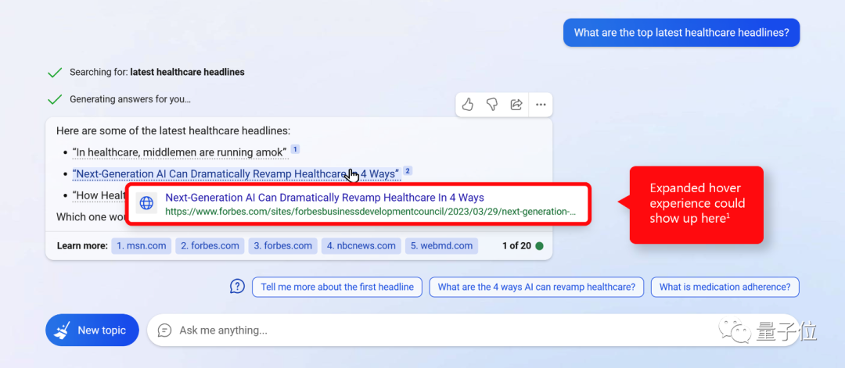Screen dimensions: 845x368
Task: Open source 1. msn.com
Action: pyautogui.click(x=142, y=246)
